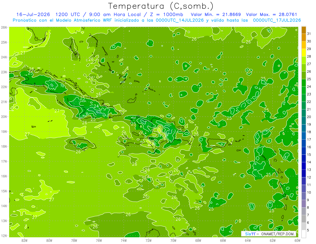316x244 pixels.
Task: Pick the dark blue swatch between 12 and 13
Action: [304, 174]
